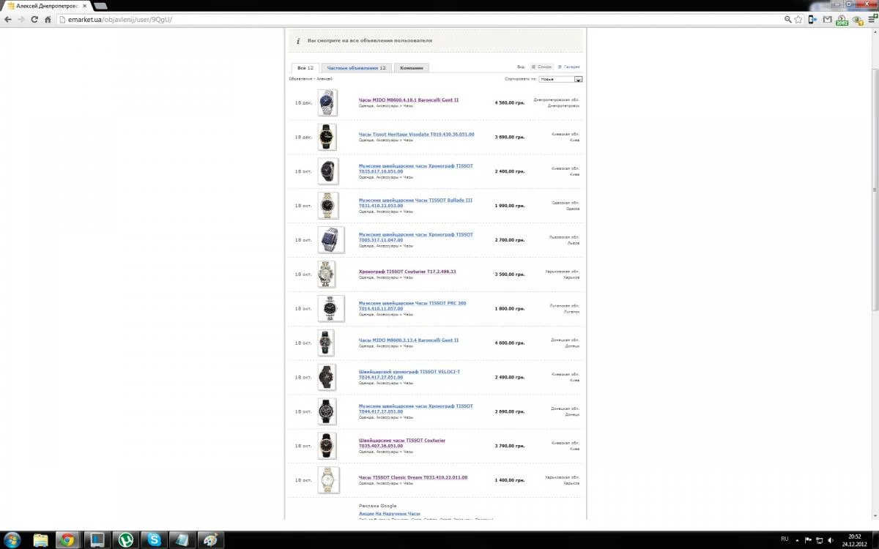Click the Chrome icon in the taskbar
879x549 pixels.
[67, 540]
